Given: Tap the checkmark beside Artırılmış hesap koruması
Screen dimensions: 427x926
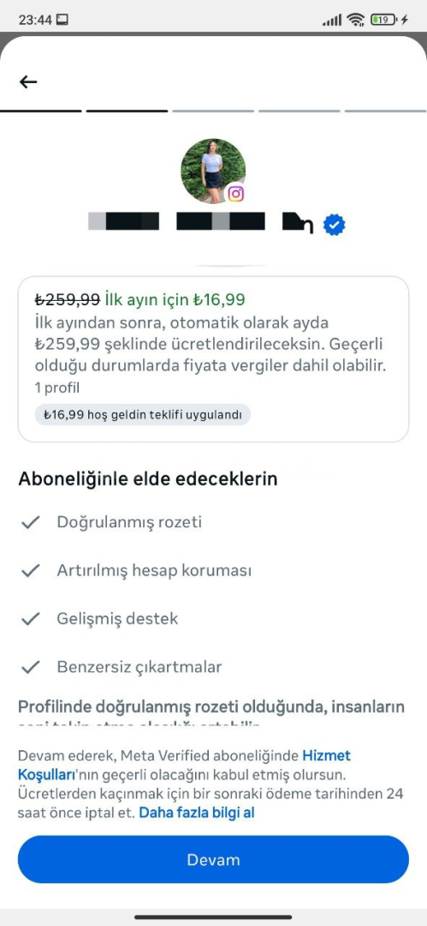Looking at the screenshot, I should (x=30, y=571).
